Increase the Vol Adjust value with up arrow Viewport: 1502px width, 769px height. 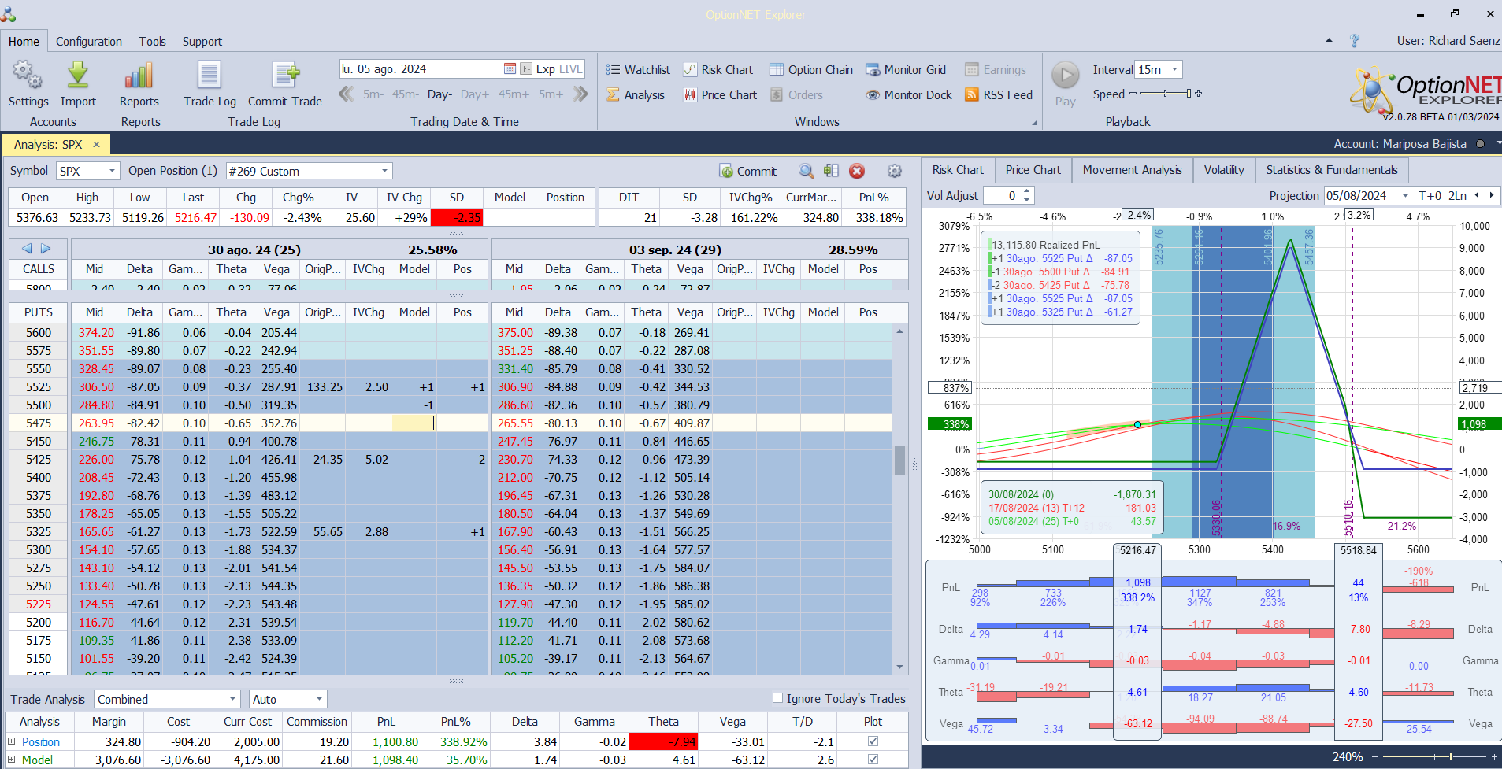1027,191
